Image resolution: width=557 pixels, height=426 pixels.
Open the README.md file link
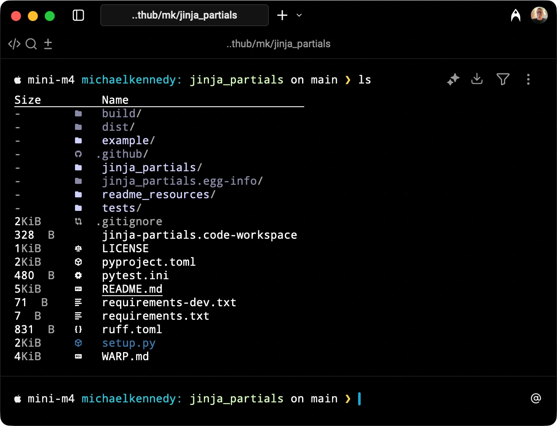pos(132,289)
